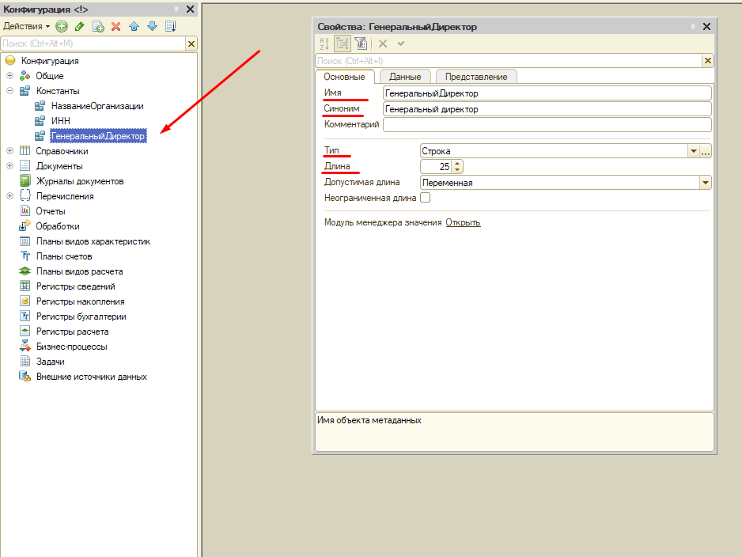Screen dimensions: 742x557
Task: Switch to the Представление tab
Action: click(476, 77)
